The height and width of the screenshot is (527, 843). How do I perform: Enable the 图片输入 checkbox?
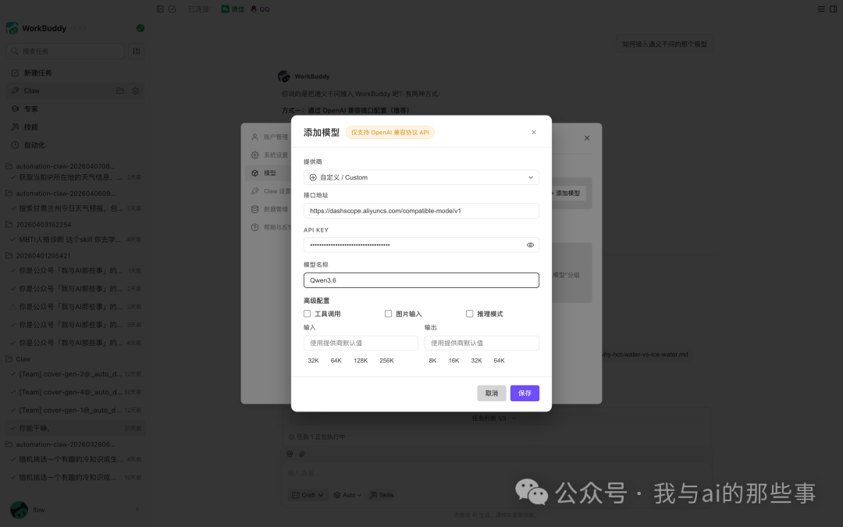click(x=388, y=314)
